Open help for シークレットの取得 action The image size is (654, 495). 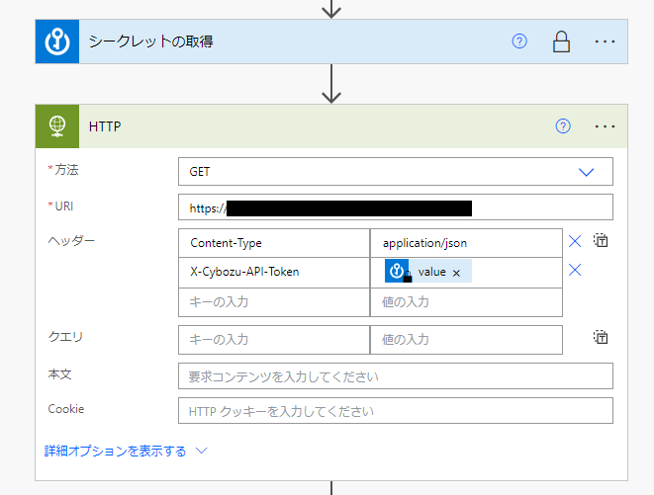point(519,41)
